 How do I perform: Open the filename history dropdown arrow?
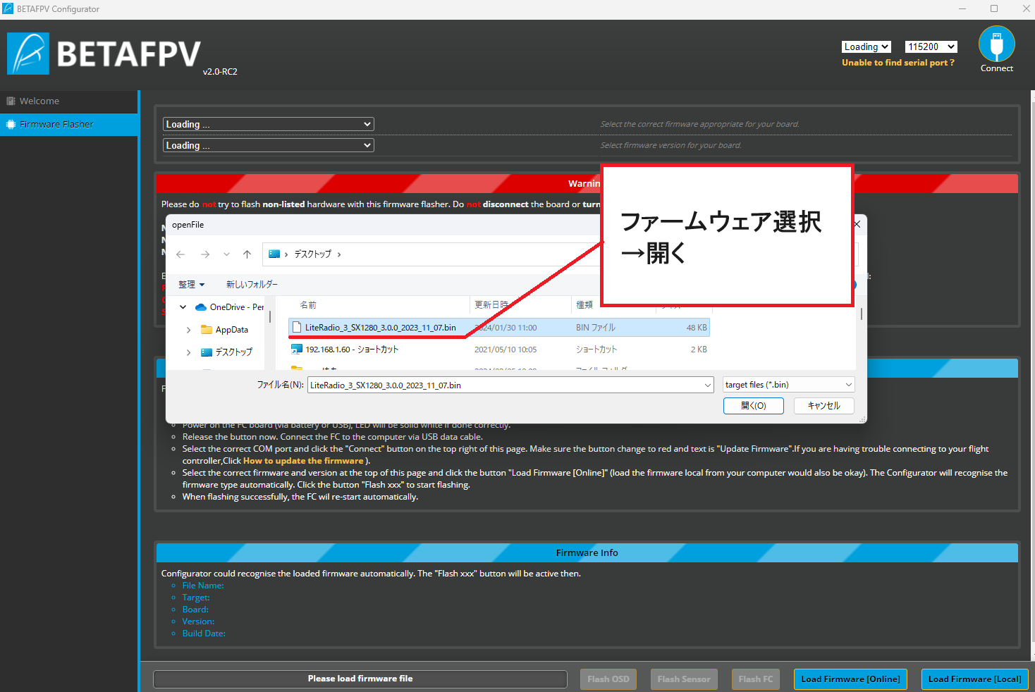[708, 385]
